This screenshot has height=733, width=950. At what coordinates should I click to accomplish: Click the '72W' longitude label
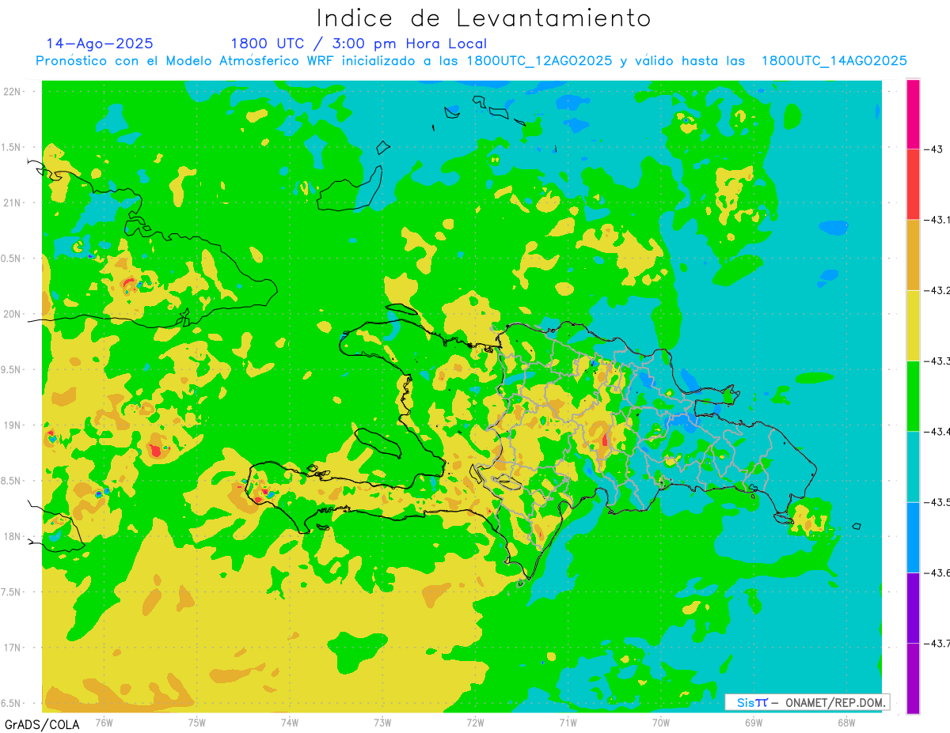point(475,722)
